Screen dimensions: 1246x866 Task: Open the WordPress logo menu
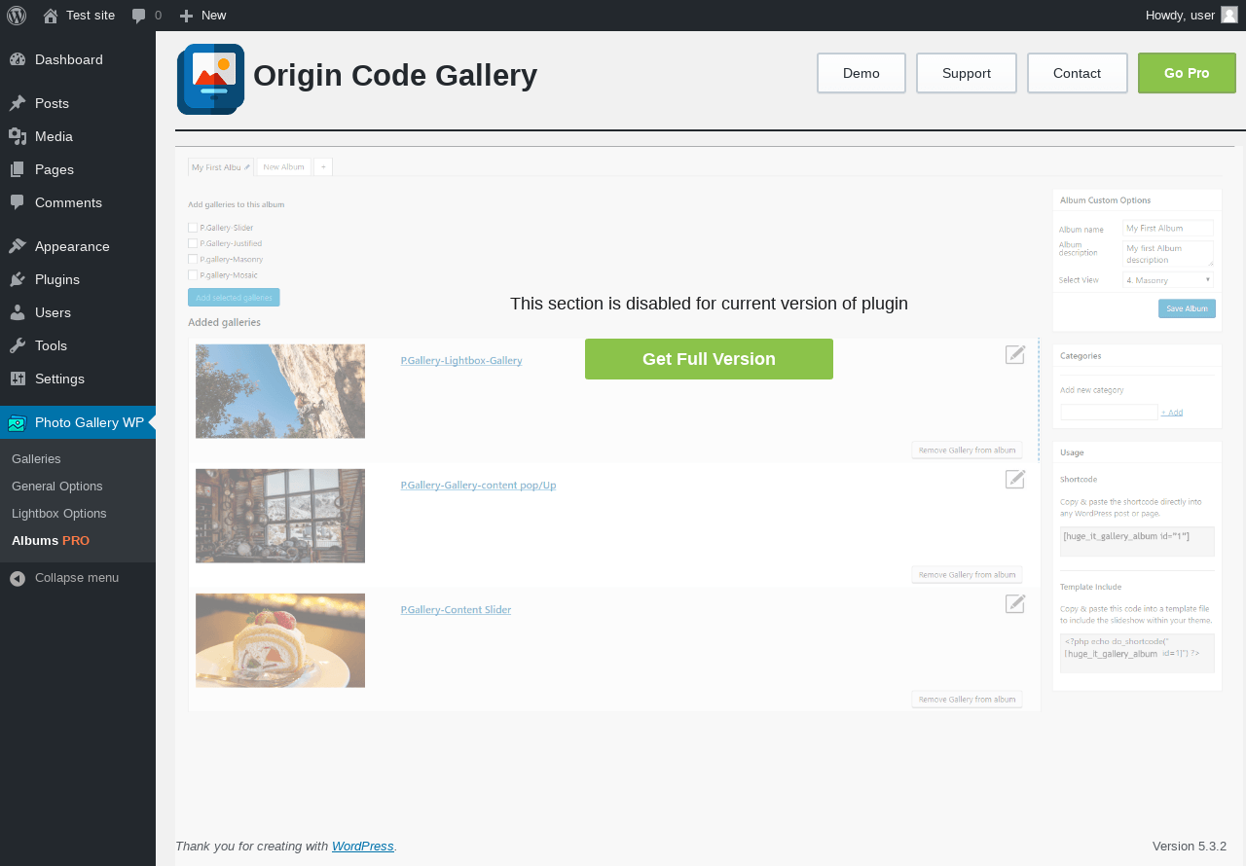coord(16,16)
